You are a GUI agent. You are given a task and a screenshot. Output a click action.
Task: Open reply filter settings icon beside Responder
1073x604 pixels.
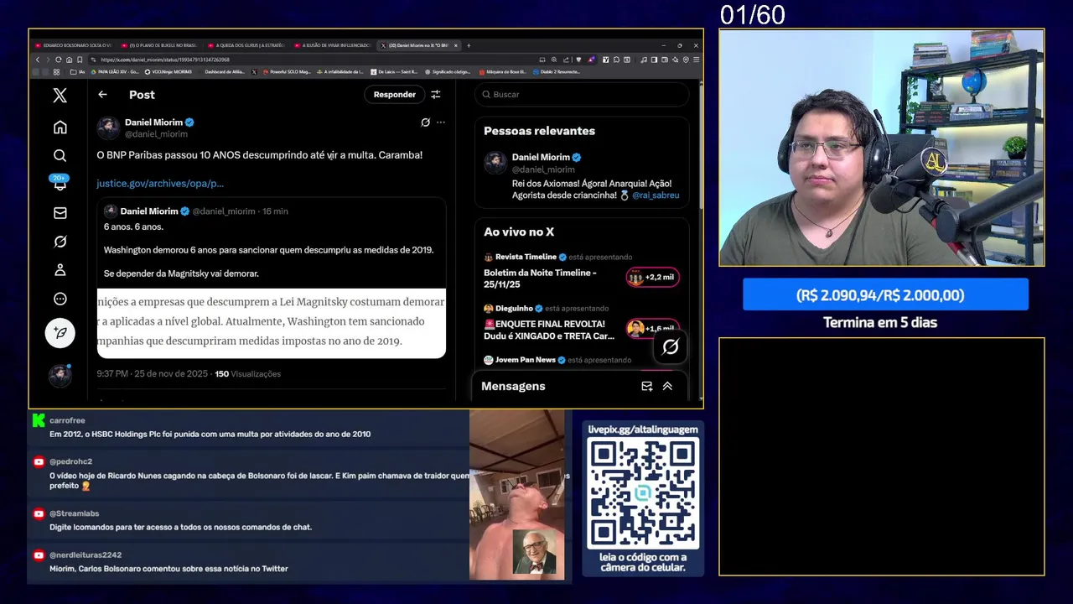point(435,95)
